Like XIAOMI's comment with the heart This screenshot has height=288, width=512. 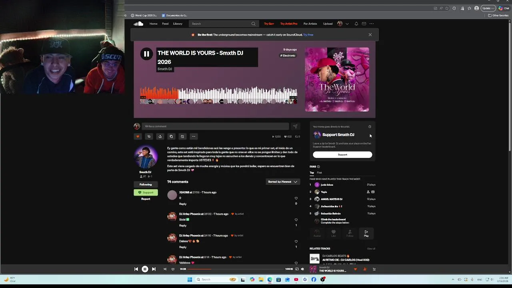click(296, 198)
